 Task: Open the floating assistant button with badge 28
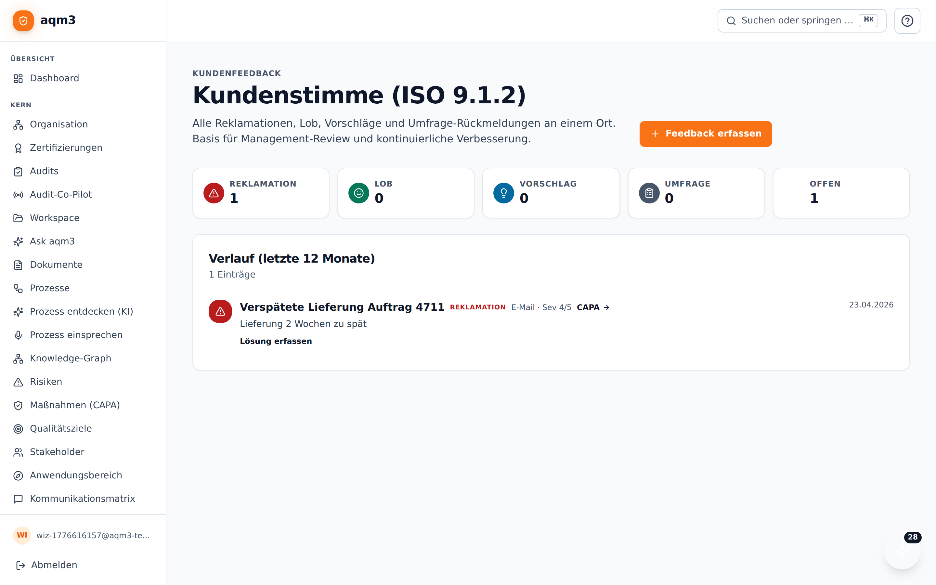pos(902,551)
